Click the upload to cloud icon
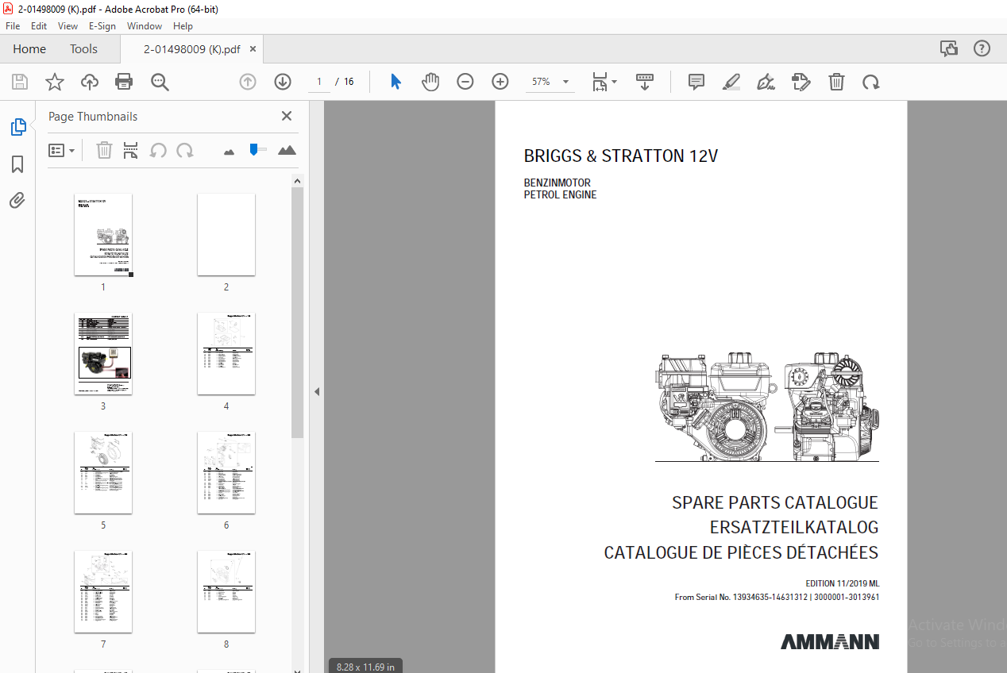 (89, 82)
